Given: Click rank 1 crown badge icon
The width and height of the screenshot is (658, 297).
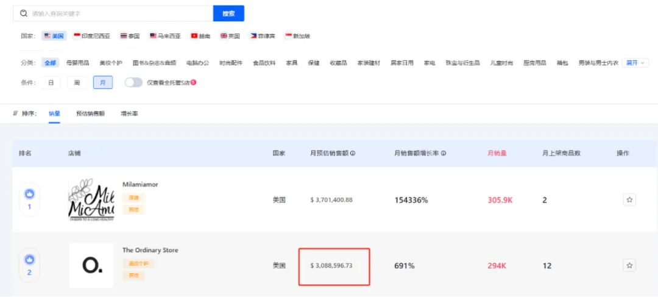Looking at the screenshot, I should tap(29, 194).
